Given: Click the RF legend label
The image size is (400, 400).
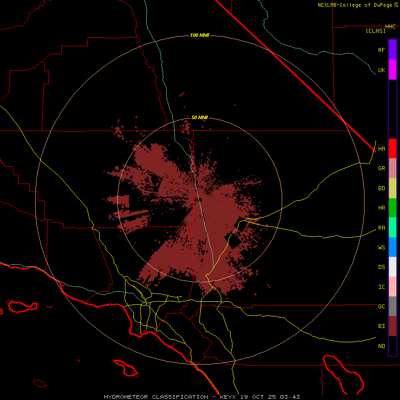Looking at the screenshot, I should click(x=382, y=50).
